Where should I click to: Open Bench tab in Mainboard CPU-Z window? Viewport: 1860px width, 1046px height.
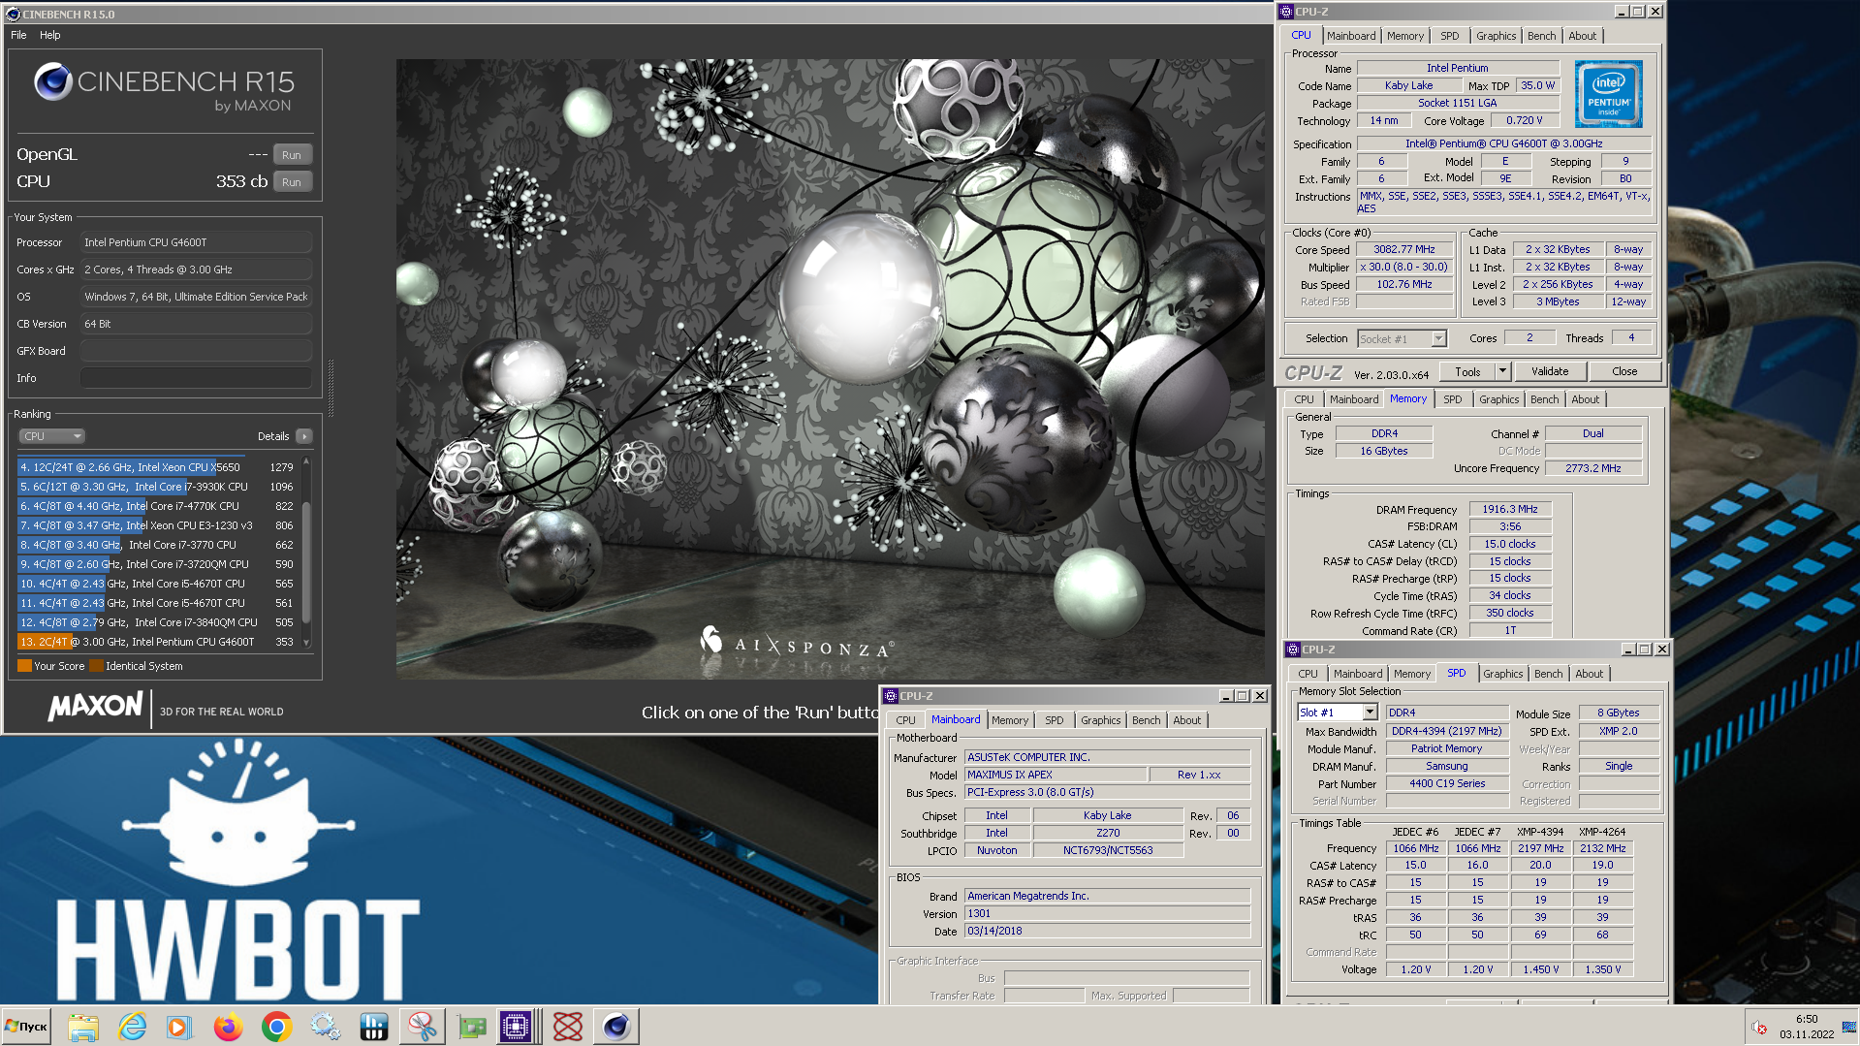(x=1146, y=720)
